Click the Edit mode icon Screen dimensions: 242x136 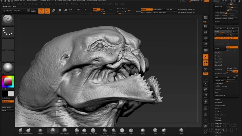41,11
